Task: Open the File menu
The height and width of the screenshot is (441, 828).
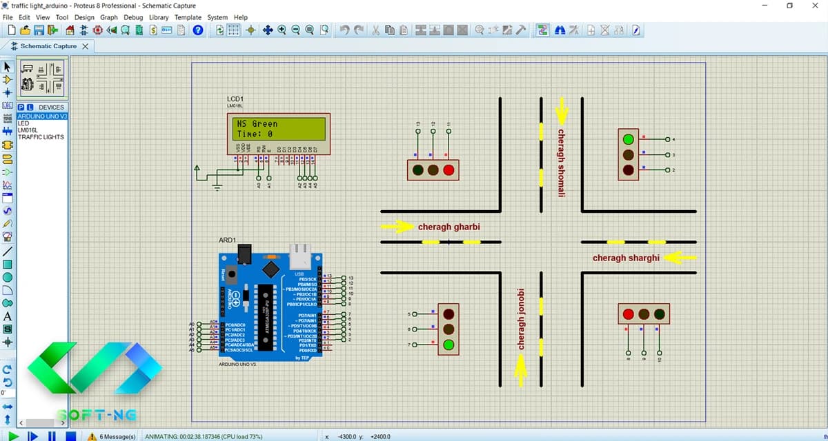Action: tap(8, 17)
